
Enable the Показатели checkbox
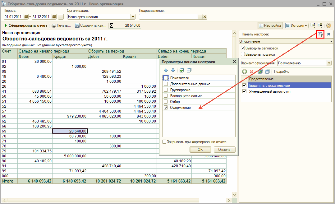click(x=166, y=78)
